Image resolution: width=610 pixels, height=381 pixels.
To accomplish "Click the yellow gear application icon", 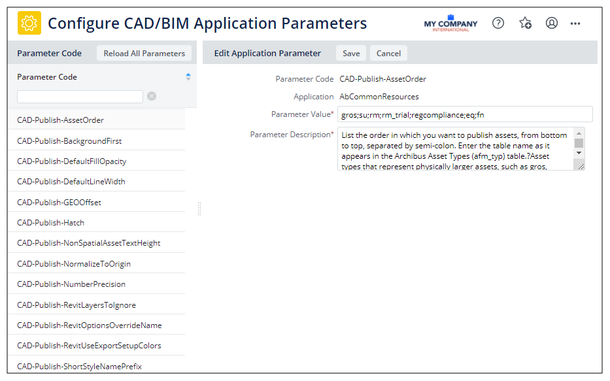I will [29, 23].
